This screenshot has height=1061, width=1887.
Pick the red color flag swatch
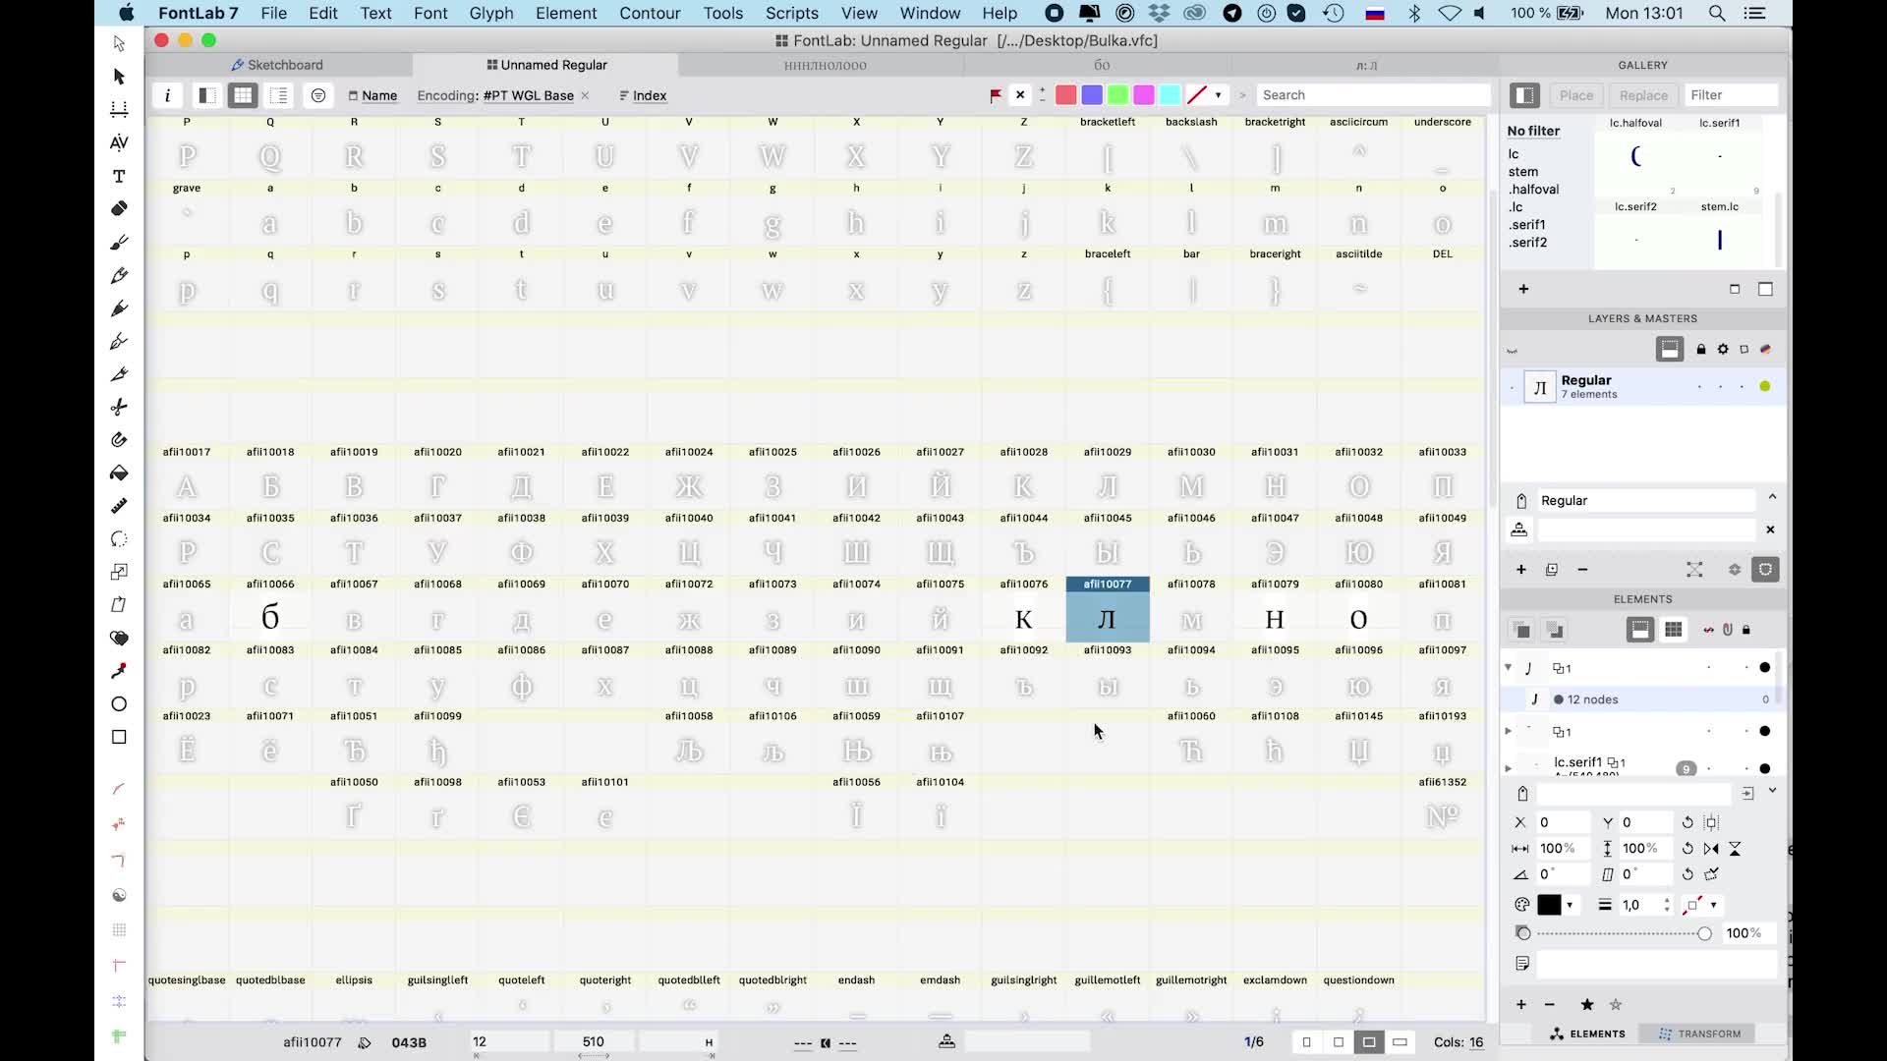1065,95
